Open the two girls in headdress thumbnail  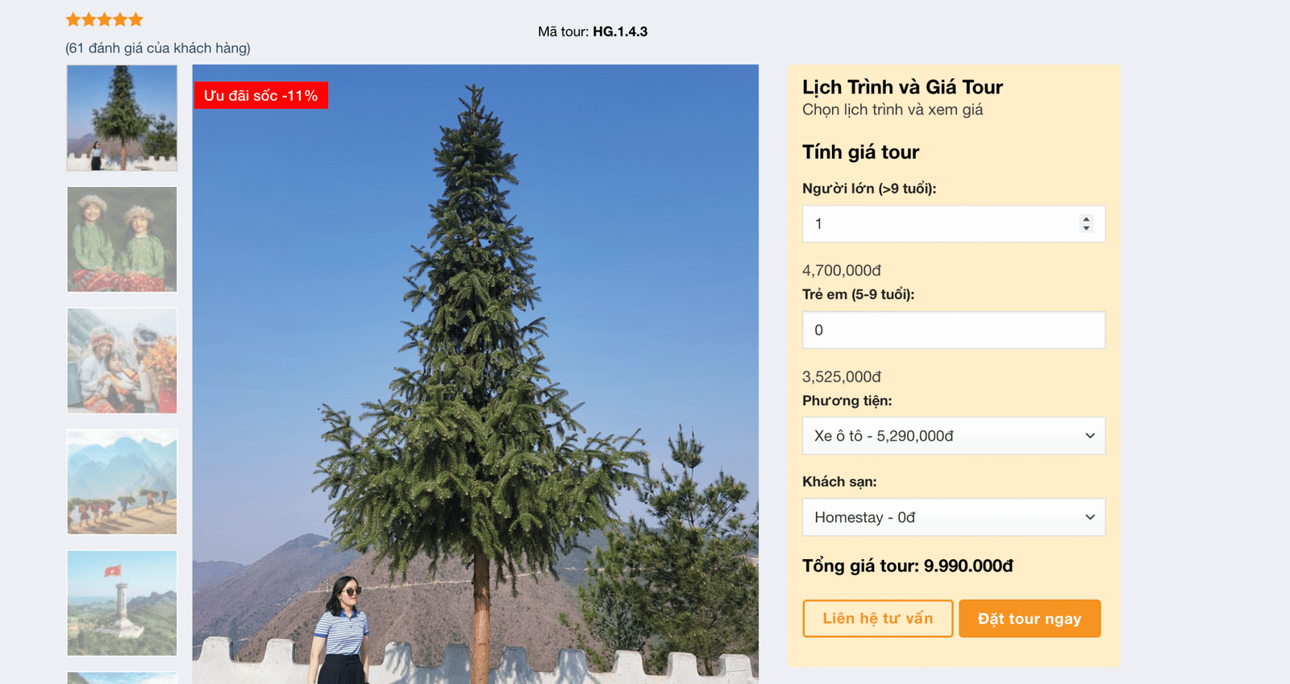pyautogui.click(x=122, y=239)
